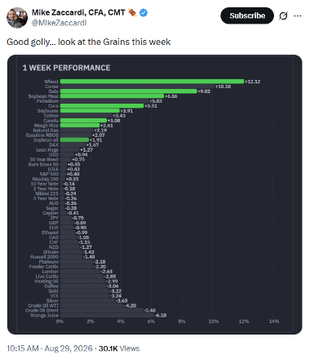Open Mike Zaccardi's profile avatar

point(17,18)
